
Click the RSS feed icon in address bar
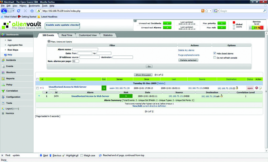pos(203,11)
